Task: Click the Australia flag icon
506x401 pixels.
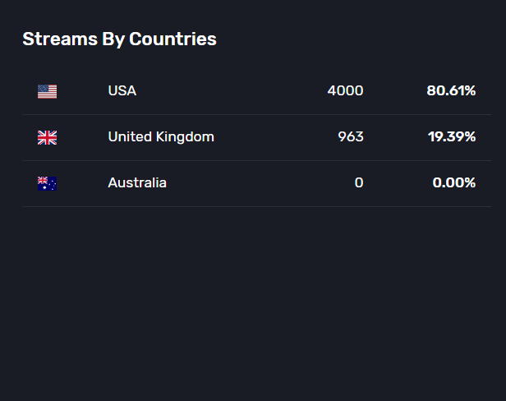Action: pyautogui.click(x=47, y=184)
